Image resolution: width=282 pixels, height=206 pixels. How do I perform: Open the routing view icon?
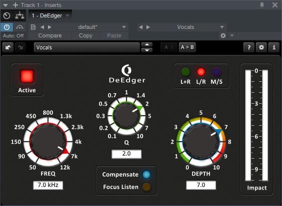coord(19,15)
